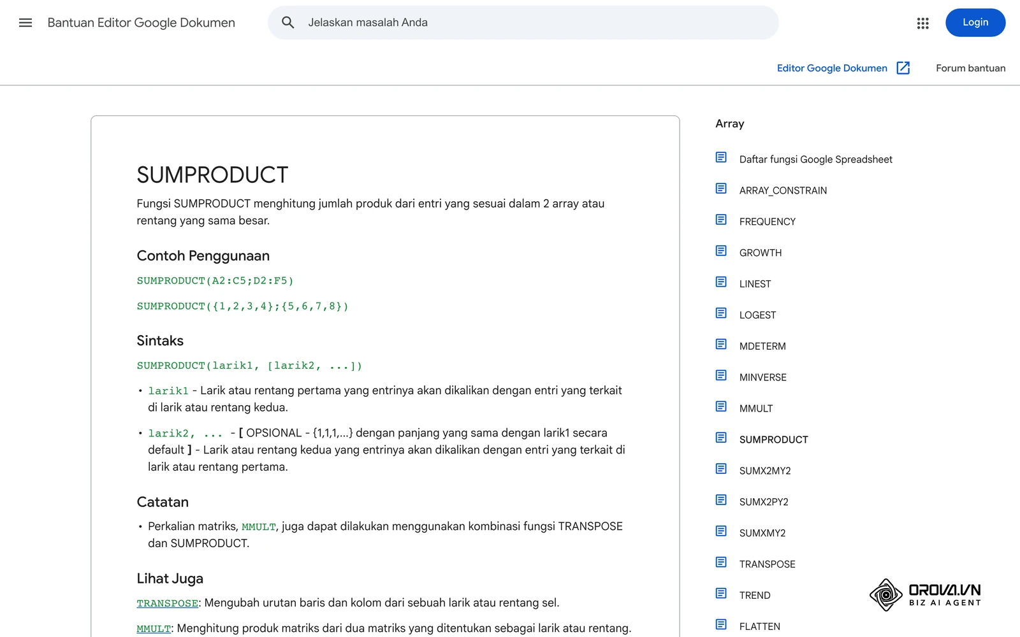Image resolution: width=1020 pixels, height=637 pixels.
Task: Click the external link icon beside Editor Google Dokumen
Action: pos(903,68)
